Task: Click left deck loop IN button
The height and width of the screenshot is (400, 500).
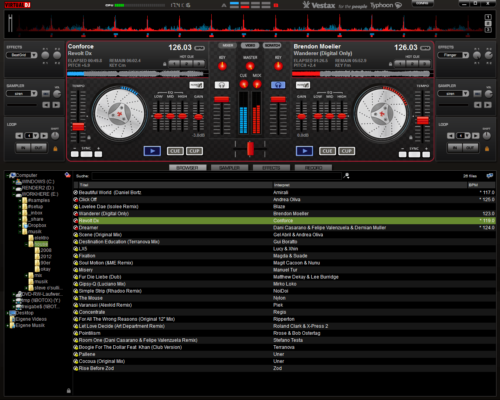Action: pos(23,148)
